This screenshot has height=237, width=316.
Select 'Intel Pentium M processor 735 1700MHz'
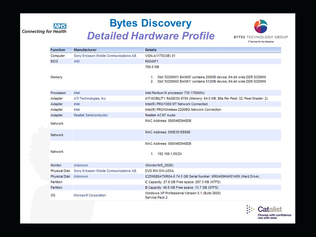(x=175, y=93)
